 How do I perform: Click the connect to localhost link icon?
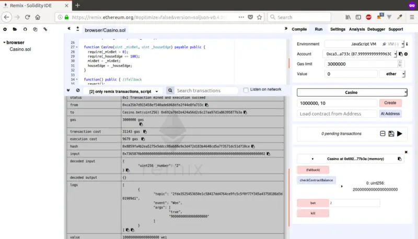[x=45, y=29]
